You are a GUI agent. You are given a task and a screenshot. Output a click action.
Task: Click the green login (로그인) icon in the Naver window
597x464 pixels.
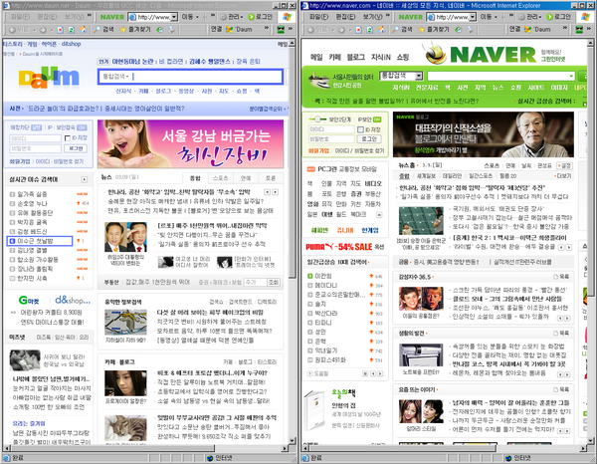pyautogui.click(x=550, y=17)
